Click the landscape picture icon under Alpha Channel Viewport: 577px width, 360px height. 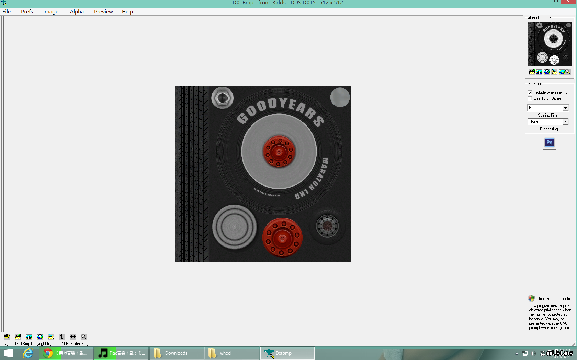pyautogui.click(x=562, y=72)
